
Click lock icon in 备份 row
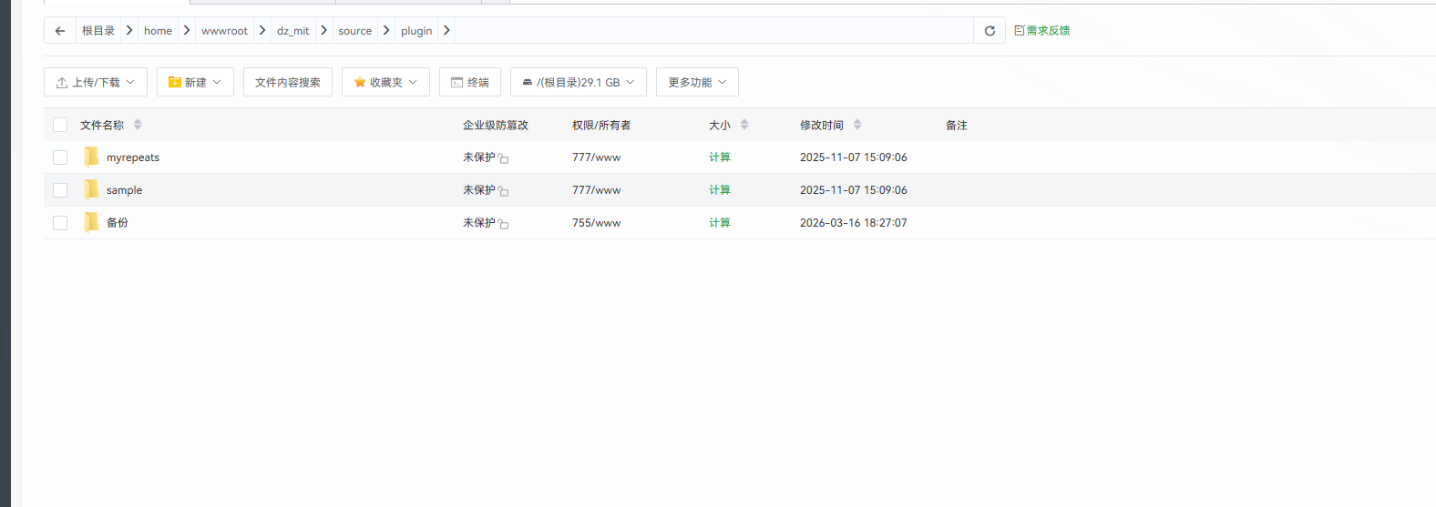(503, 224)
